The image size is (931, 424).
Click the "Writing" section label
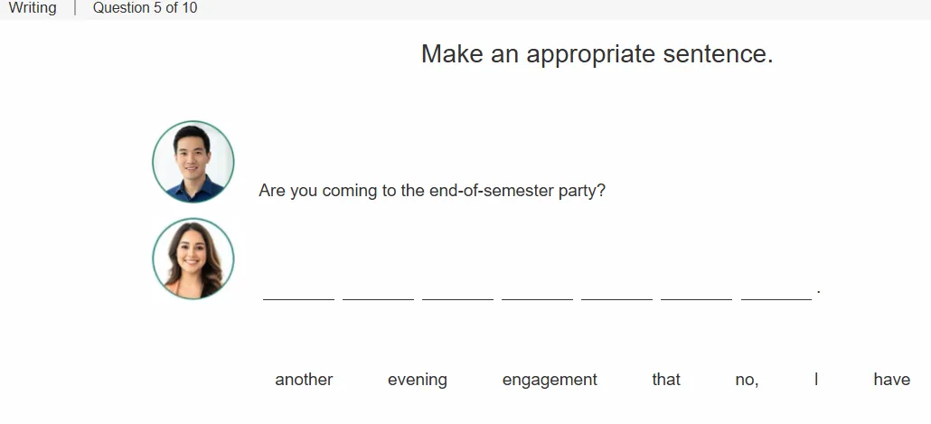[x=33, y=8]
